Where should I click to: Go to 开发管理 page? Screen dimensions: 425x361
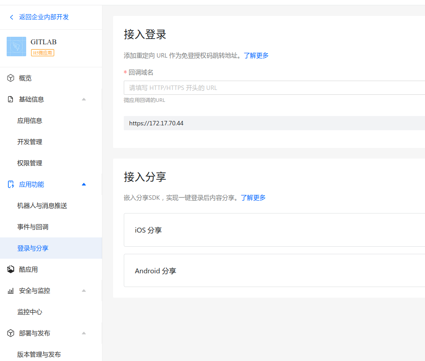click(30, 142)
